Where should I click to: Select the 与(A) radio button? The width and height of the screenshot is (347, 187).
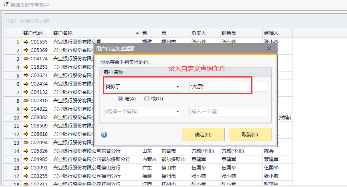[x=120, y=98]
